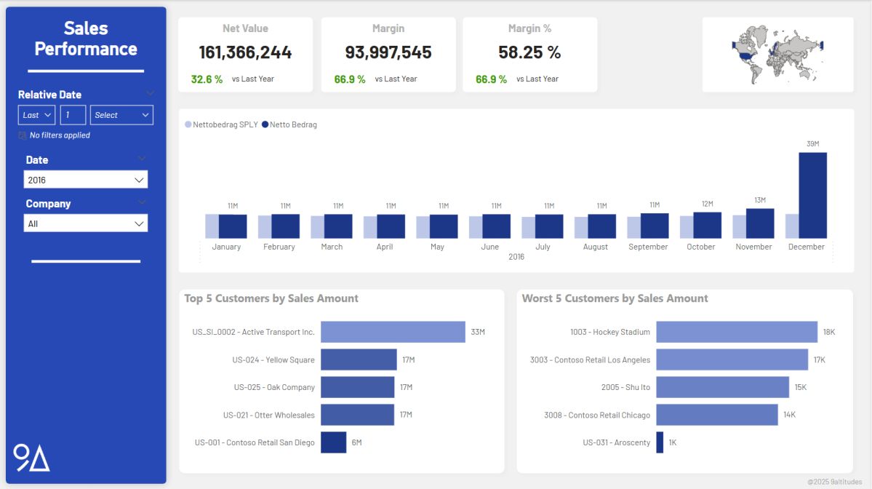872x489 pixels.
Task: Open the 'Select' period dropdown
Action: [x=121, y=114]
